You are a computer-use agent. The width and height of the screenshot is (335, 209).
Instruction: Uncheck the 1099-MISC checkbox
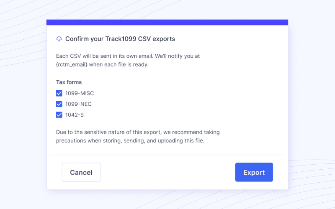(59, 93)
